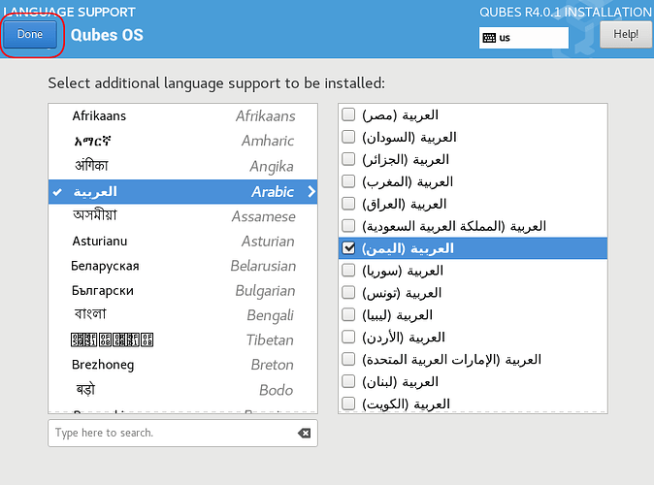Select the Angika language row
This screenshot has height=485, width=654.
[x=182, y=166]
